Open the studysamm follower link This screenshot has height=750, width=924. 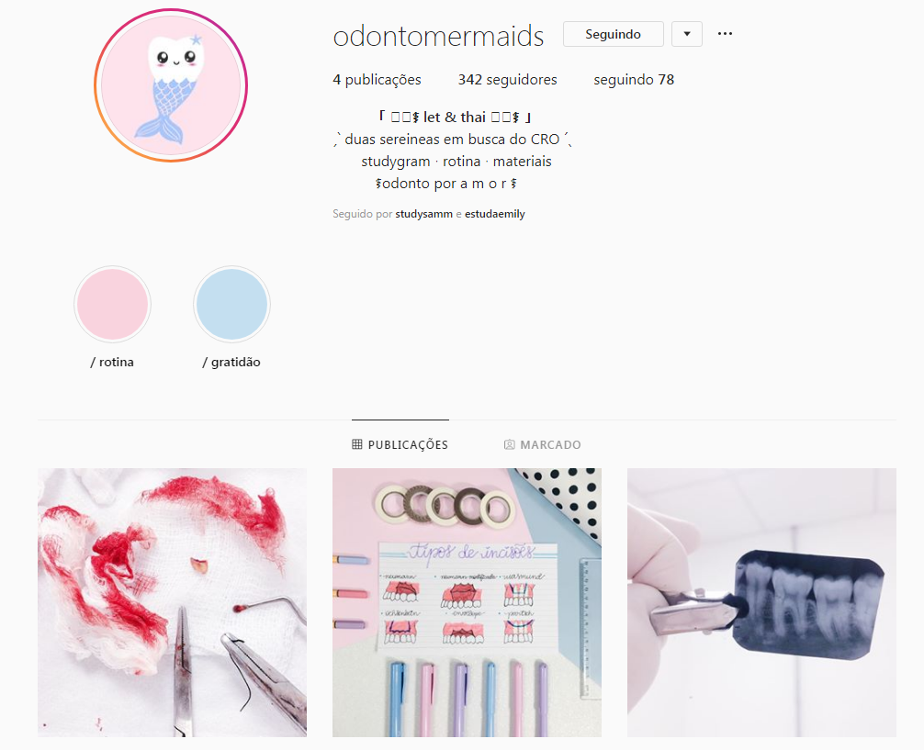pyautogui.click(x=423, y=214)
